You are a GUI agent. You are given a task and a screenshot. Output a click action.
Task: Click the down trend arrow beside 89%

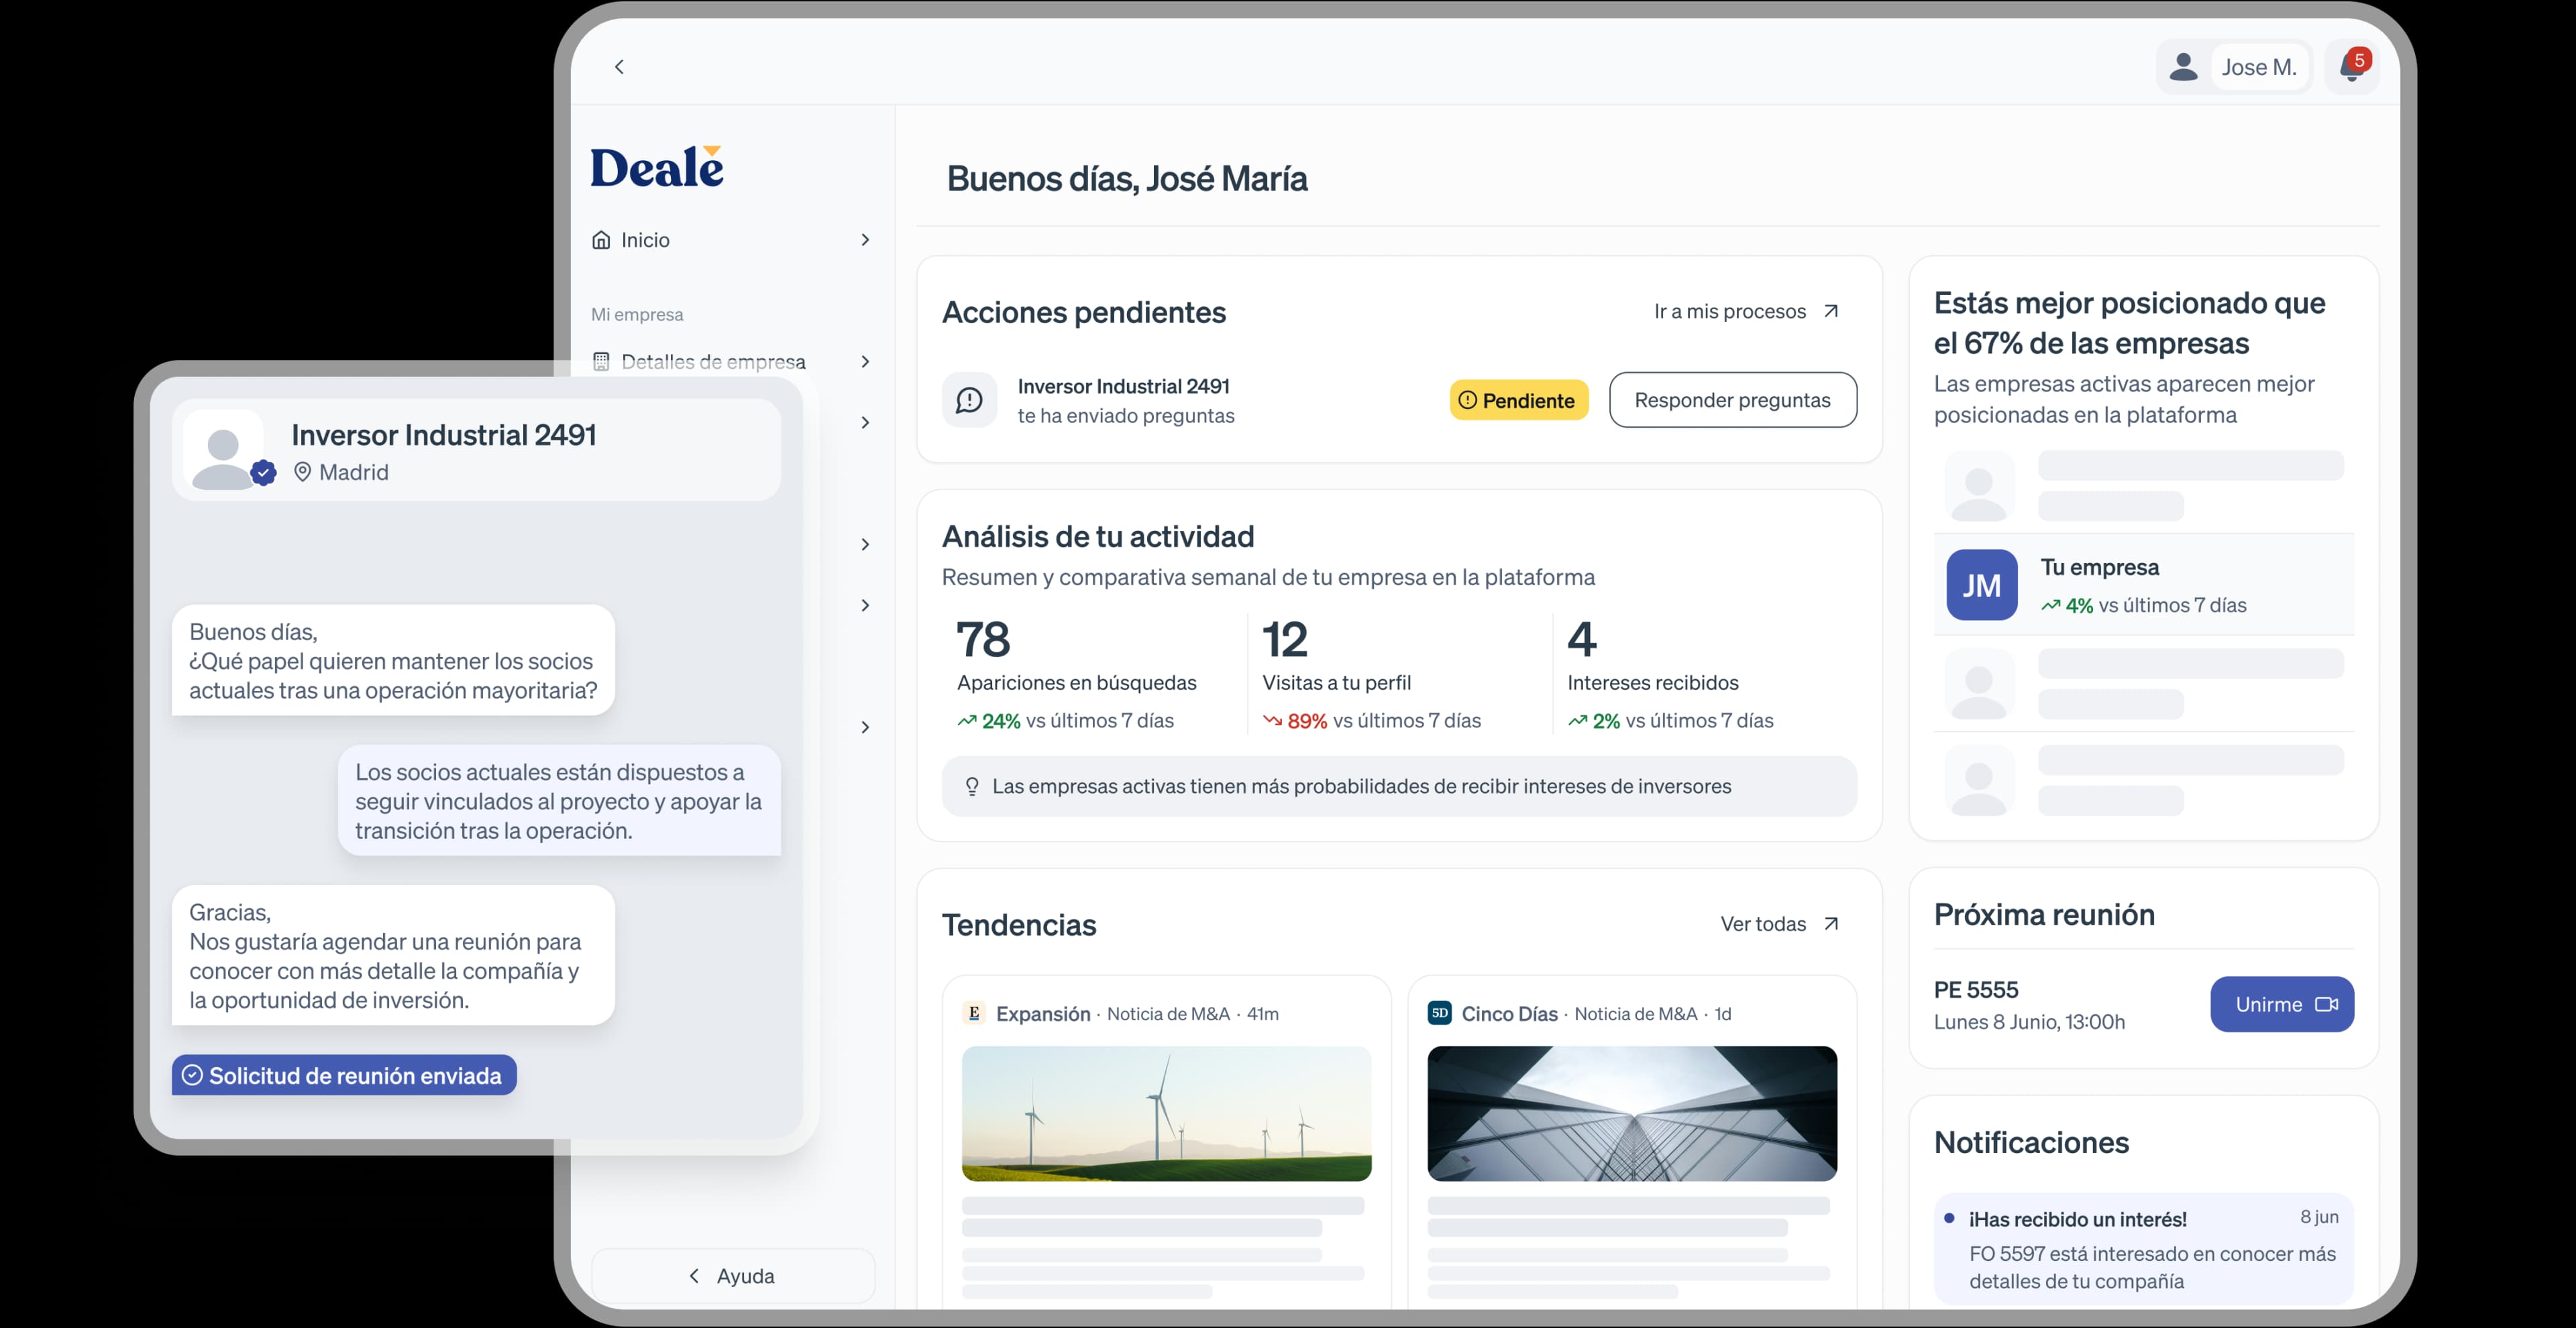point(1272,721)
